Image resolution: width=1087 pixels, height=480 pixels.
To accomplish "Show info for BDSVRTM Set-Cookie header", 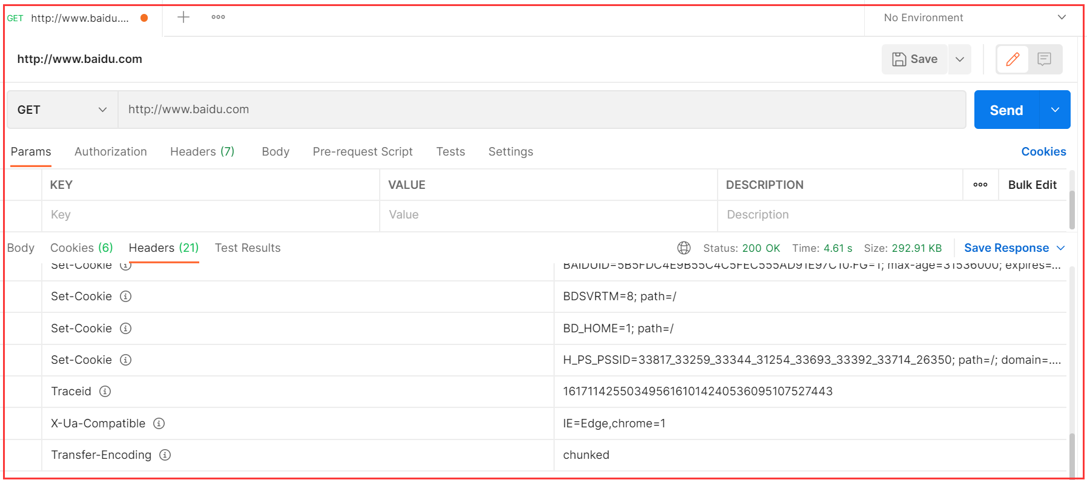I will click(x=125, y=296).
